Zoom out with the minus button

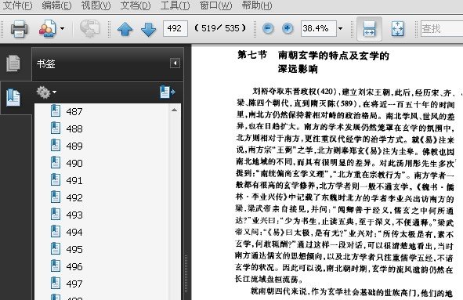[x=268, y=28]
